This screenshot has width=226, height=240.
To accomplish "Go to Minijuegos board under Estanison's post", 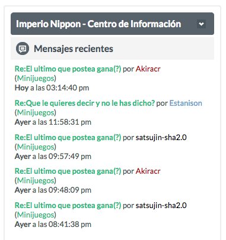I will coord(36,113).
